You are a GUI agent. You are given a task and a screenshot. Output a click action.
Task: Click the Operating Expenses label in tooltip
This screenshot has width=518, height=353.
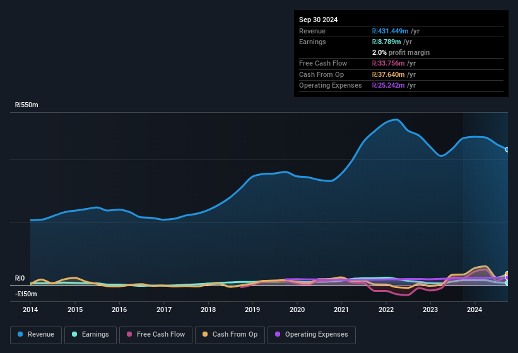pyautogui.click(x=331, y=86)
